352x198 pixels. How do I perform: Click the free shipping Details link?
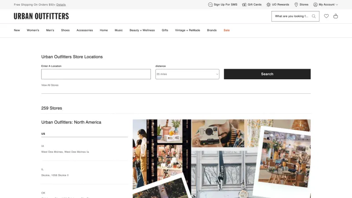[x=61, y=4]
